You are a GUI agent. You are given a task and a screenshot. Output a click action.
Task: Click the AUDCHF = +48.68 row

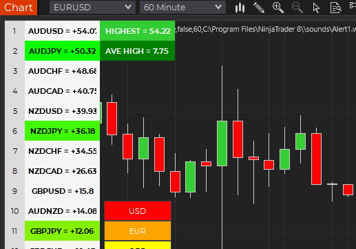click(x=62, y=71)
